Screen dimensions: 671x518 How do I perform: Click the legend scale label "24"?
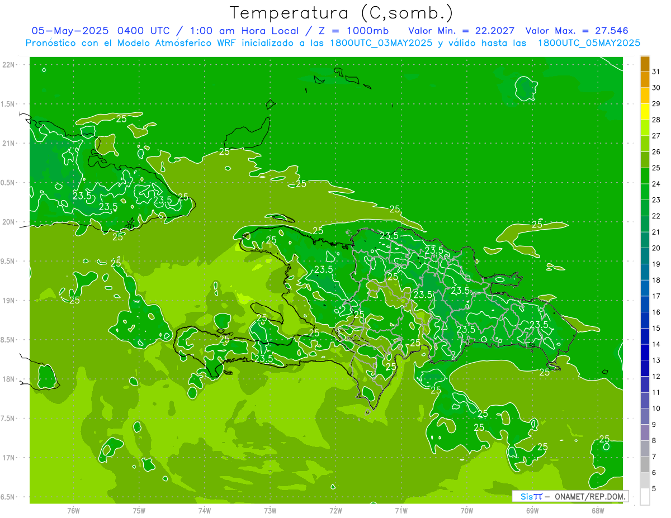click(656, 184)
